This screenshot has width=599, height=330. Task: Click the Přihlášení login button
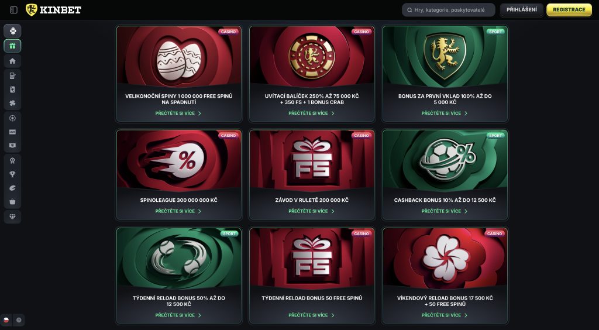point(521,9)
